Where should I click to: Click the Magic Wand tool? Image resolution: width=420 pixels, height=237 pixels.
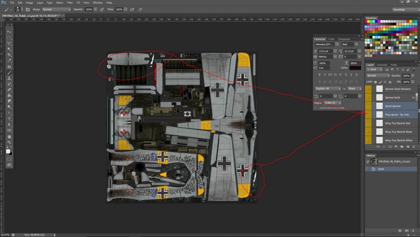9,49
